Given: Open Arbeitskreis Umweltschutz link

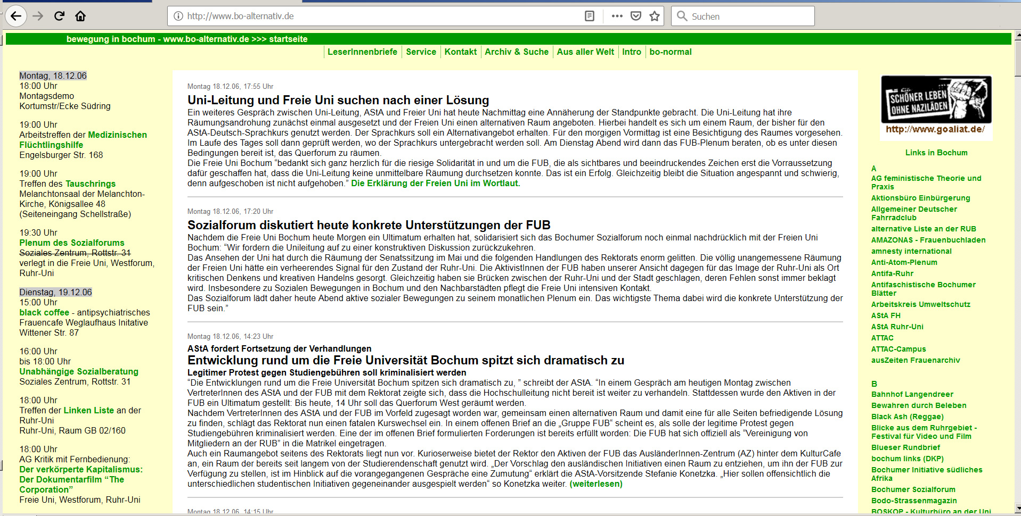Looking at the screenshot, I should [x=921, y=304].
